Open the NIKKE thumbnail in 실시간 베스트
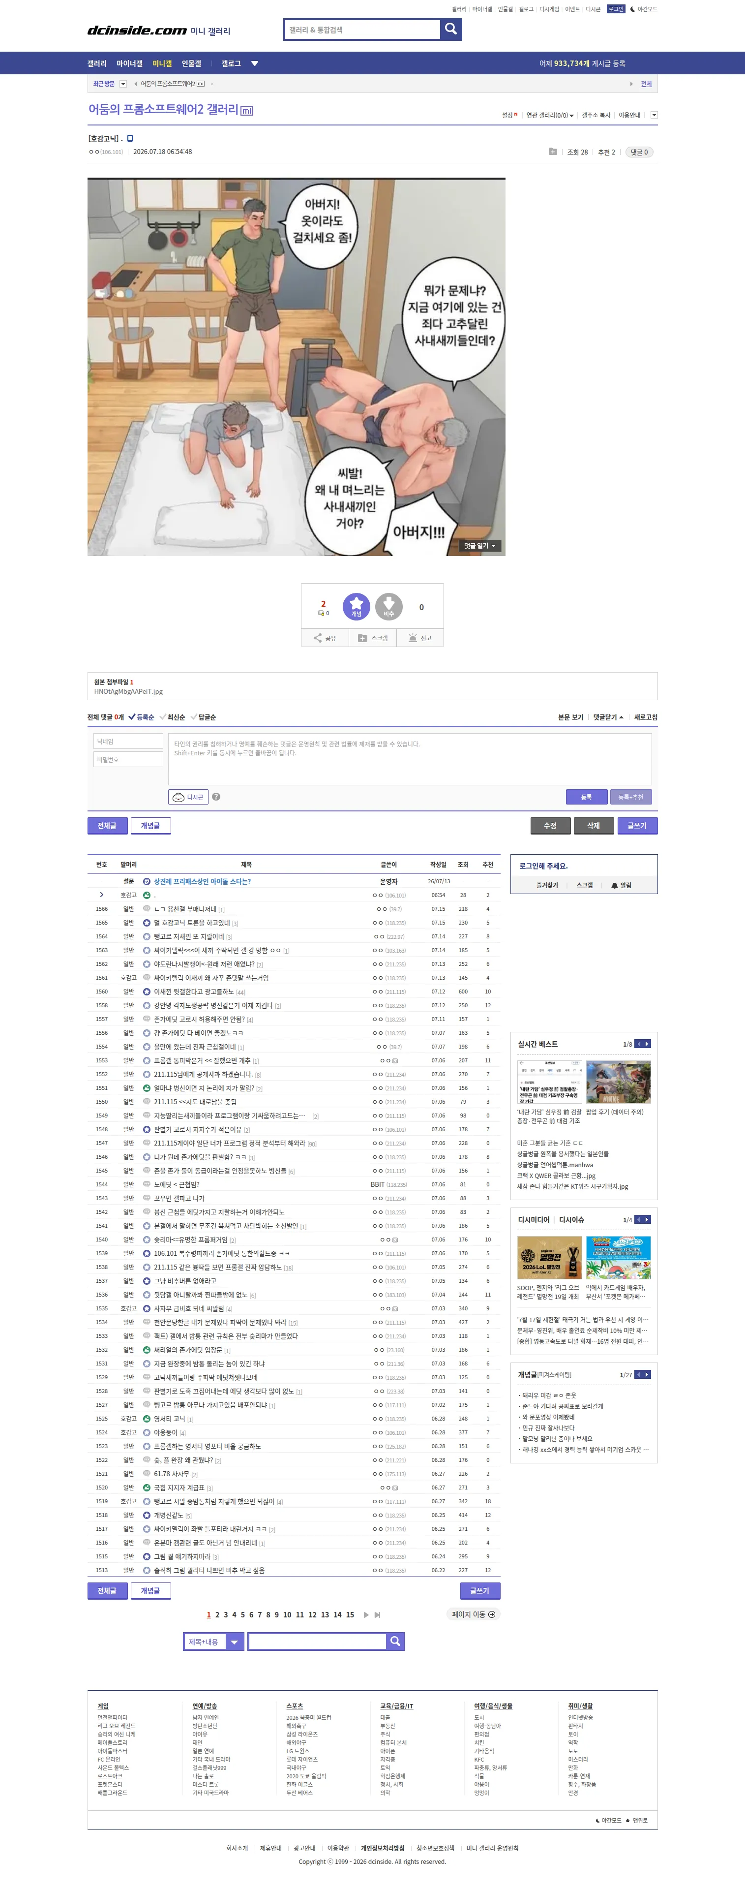This screenshot has width=745, height=1890. point(618,1082)
